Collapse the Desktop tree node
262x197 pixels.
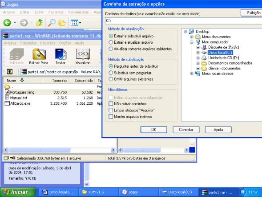click(x=185, y=32)
